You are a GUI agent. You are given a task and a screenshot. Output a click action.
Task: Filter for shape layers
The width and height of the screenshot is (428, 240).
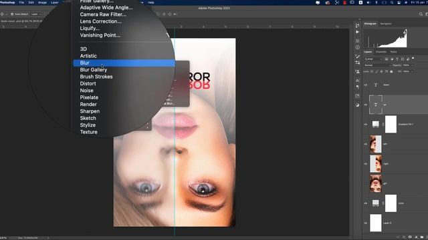tap(403, 59)
